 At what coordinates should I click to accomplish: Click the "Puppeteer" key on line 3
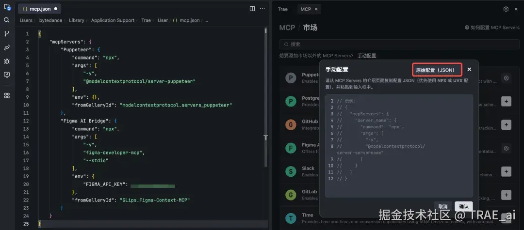point(76,50)
